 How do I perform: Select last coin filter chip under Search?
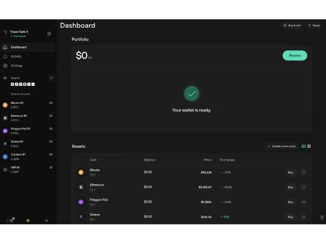[x=33, y=85]
